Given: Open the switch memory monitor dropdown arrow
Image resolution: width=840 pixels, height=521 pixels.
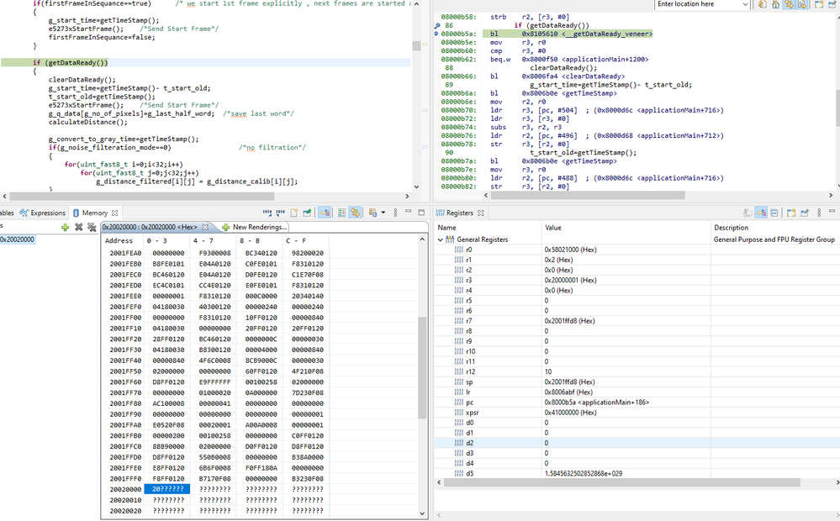Looking at the screenshot, I should pos(383,213).
